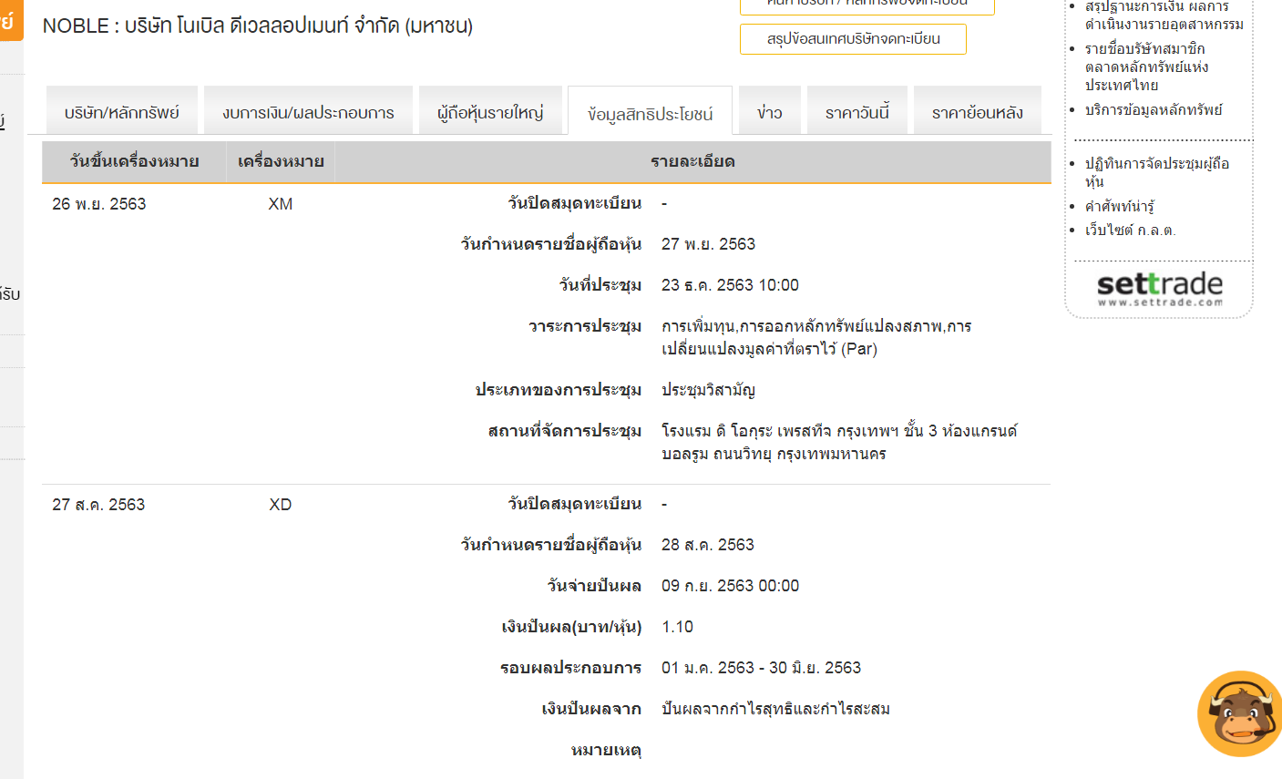
Task: Click the เงินปันผล(บาท/หุ้น) label
Action: 571,627
